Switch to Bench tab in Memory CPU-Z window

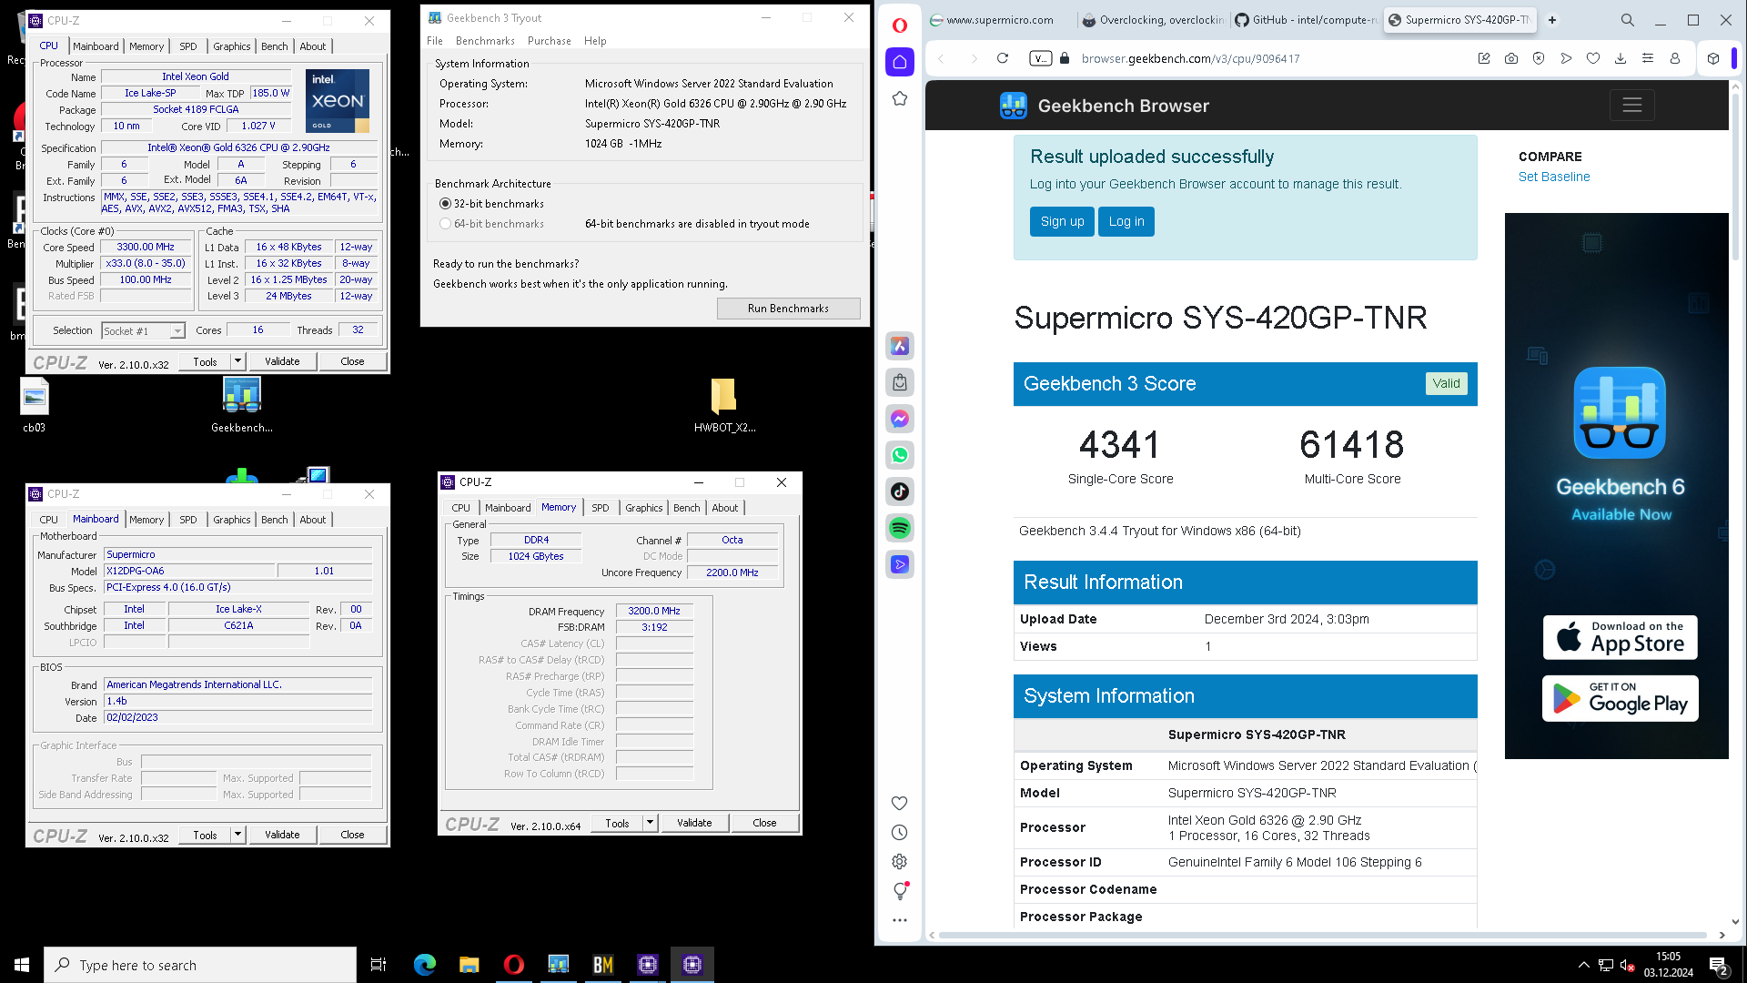click(687, 508)
